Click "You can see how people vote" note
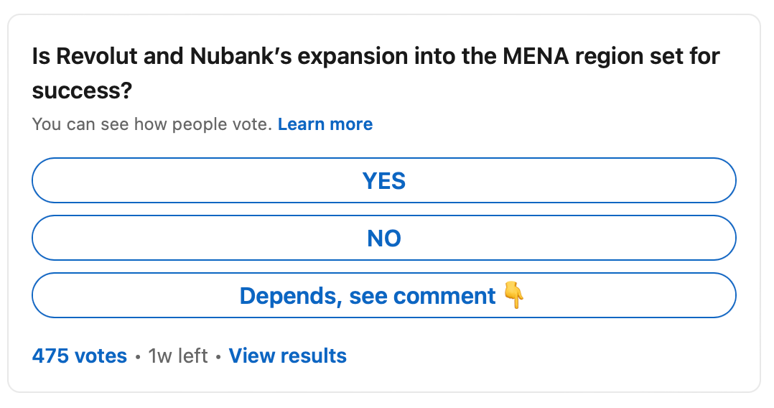Screen dimensions: 774x408 (x=152, y=124)
